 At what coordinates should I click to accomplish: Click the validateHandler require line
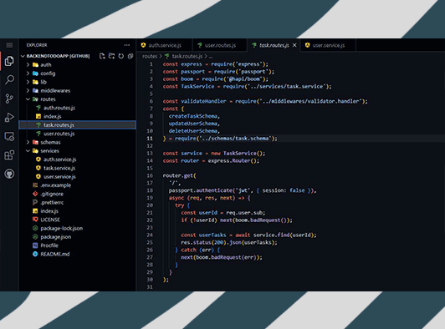pos(265,101)
